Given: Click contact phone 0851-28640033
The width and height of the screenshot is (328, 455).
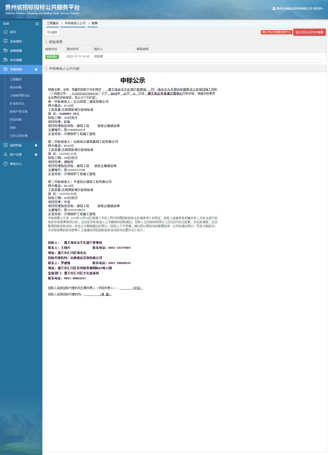Looking at the screenshot, I should coord(119,263).
